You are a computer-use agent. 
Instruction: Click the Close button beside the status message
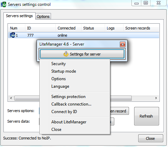click(151, 138)
